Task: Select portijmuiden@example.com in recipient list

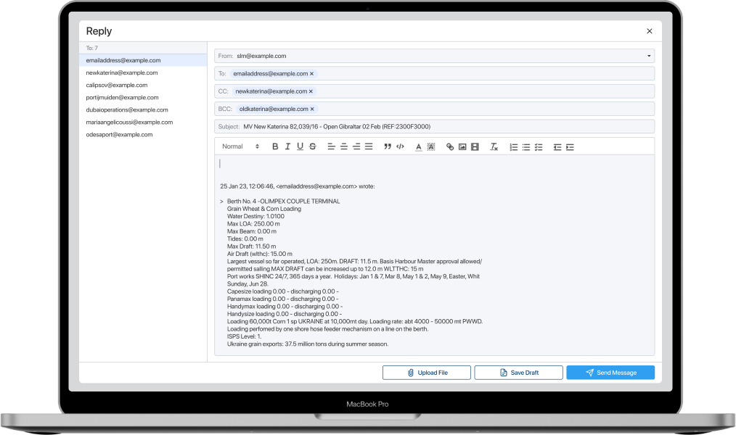Action: (x=143, y=97)
